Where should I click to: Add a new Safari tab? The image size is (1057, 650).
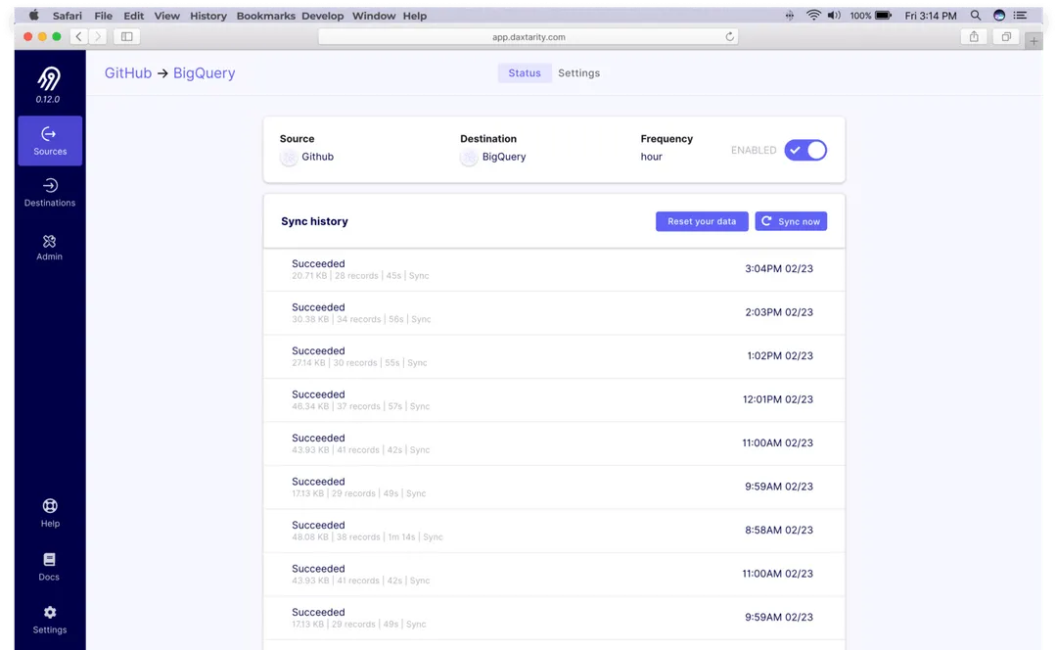(1034, 40)
